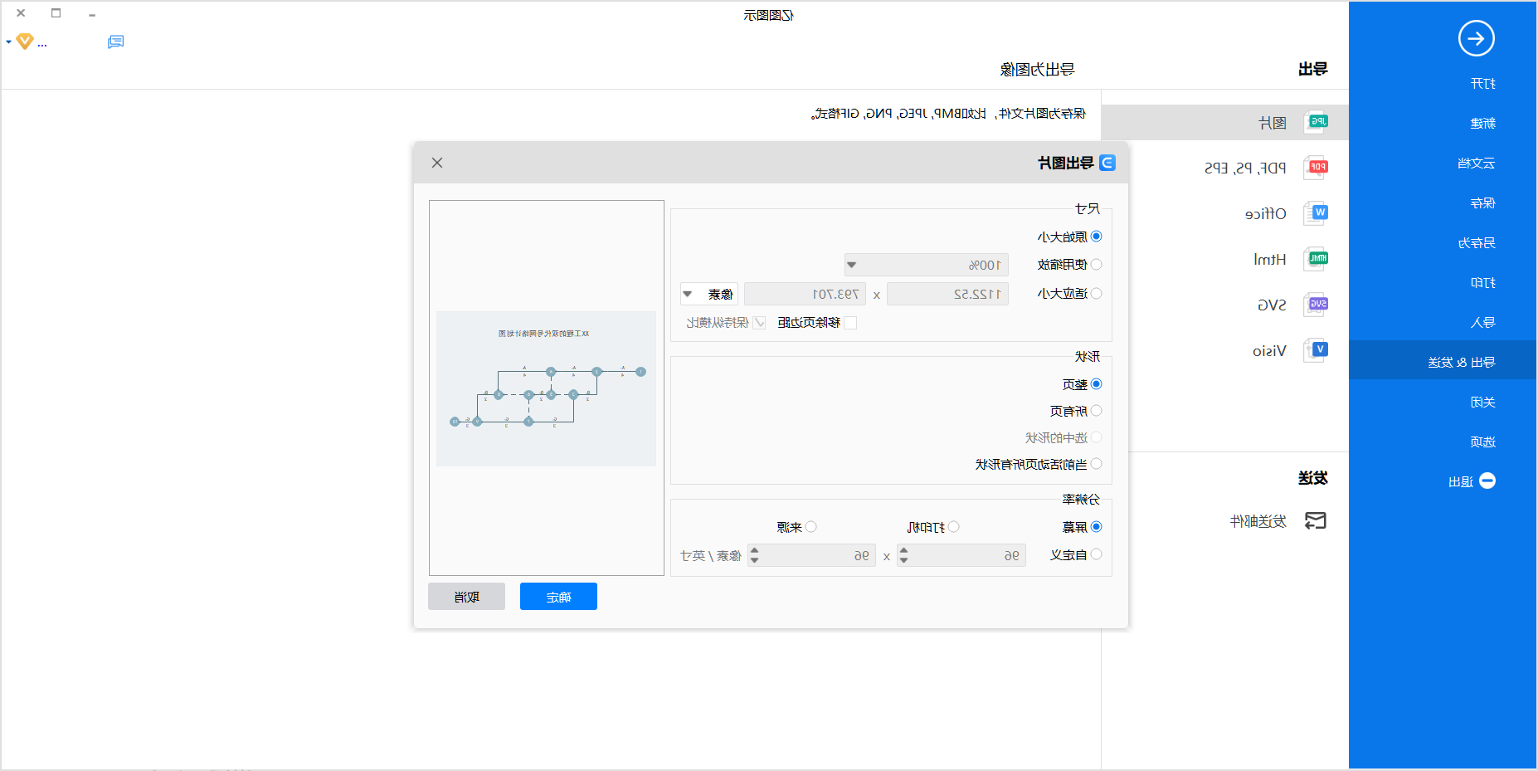Click the back arrow circle icon
Image resolution: width=1538 pixels, height=771 pixels.
1476,38
